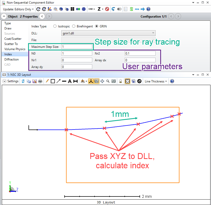Refresh the NSC 3D Layout
This screenshot has height=205, width=211.
pyautogui.click(x=23, y=81)
